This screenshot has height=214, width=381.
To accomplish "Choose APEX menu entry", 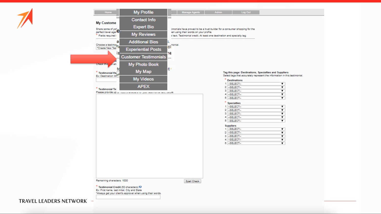I will tap(143, 87).
